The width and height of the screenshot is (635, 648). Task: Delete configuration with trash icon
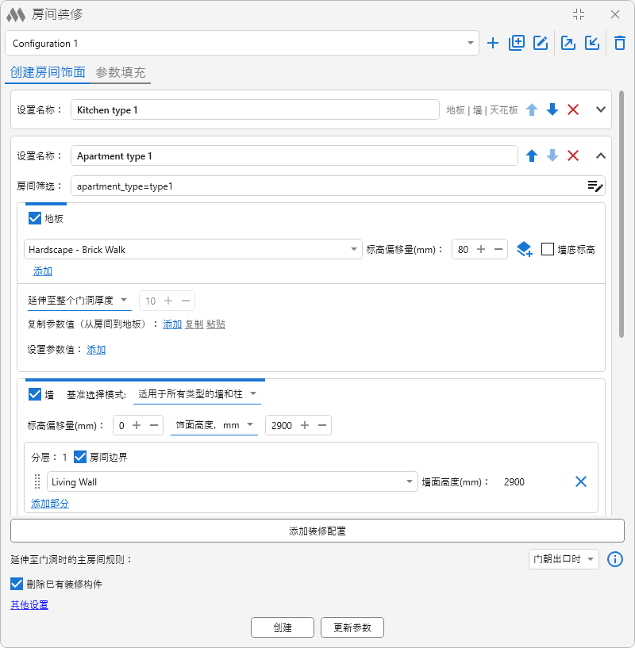(x=620, y=43)
